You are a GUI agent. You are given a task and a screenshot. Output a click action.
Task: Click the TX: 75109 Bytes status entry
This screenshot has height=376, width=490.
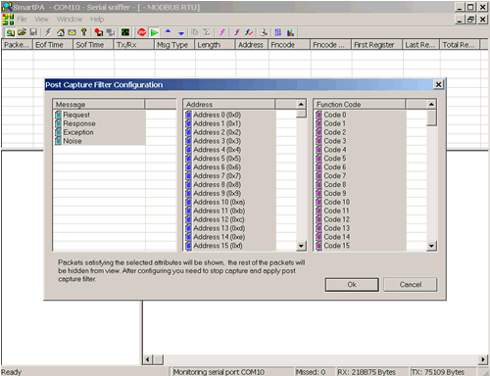click(443, 372)
